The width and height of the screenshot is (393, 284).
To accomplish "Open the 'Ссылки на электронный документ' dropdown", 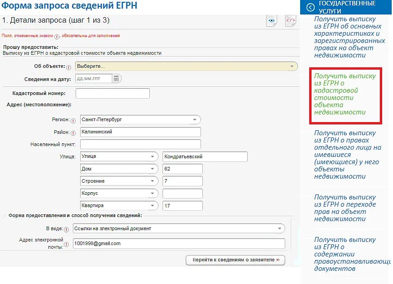I will point(179,228).
